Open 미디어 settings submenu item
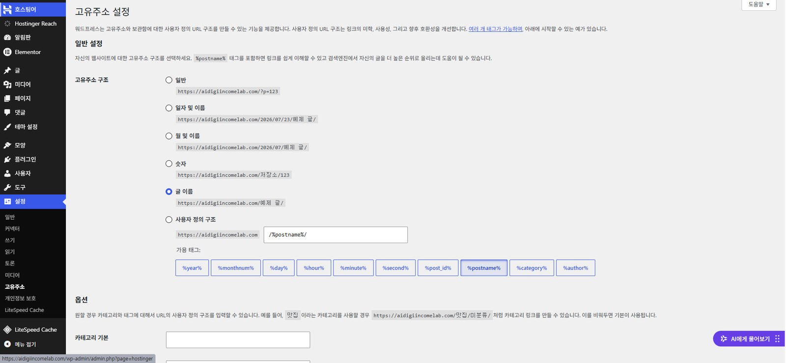786x363 pixels. 12,276
